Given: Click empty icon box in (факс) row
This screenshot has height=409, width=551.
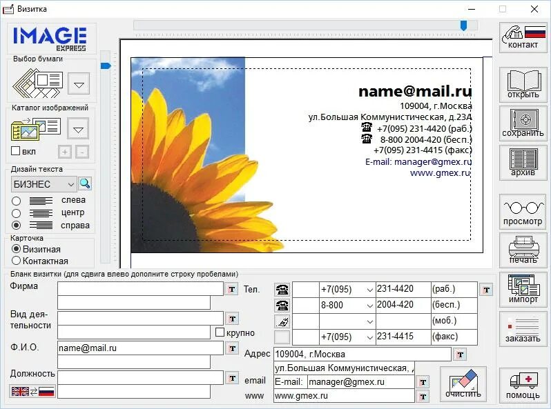Looking at the screenshot, I should (x=282, y=337).
